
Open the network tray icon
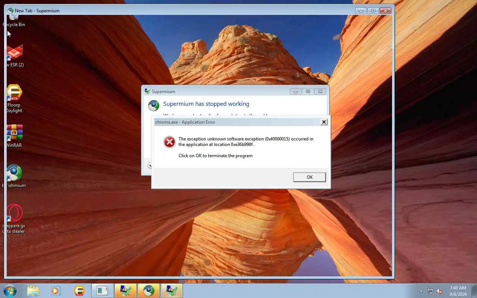(430, 291)
